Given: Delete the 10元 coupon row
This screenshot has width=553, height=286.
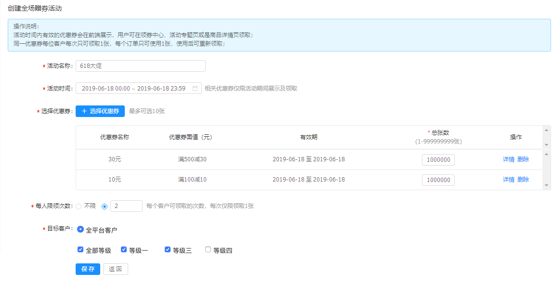Looking at the screenshot, I should tap(523, 180).
